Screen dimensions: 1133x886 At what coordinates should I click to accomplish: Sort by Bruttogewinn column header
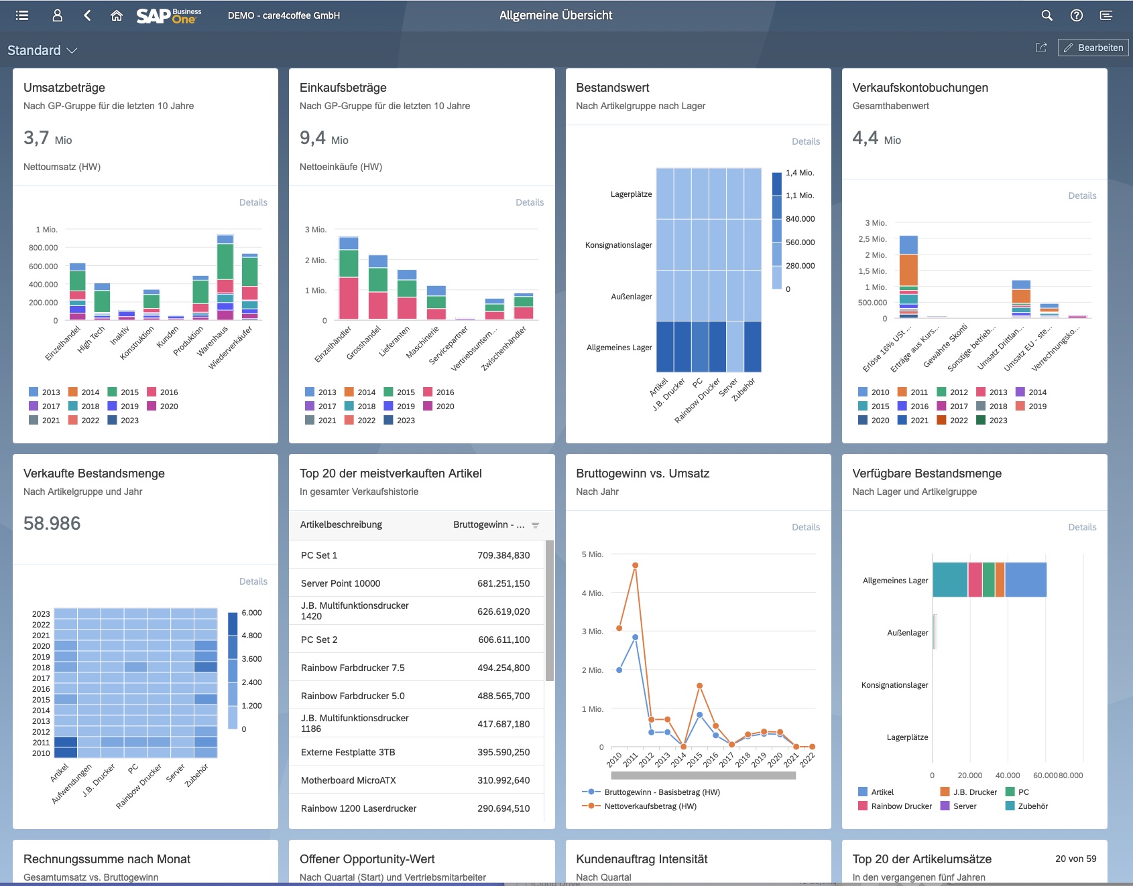488,525
